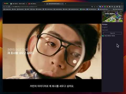The image size is (126, 94).
Task: Open the Parking bookmark
Action: 83,9
